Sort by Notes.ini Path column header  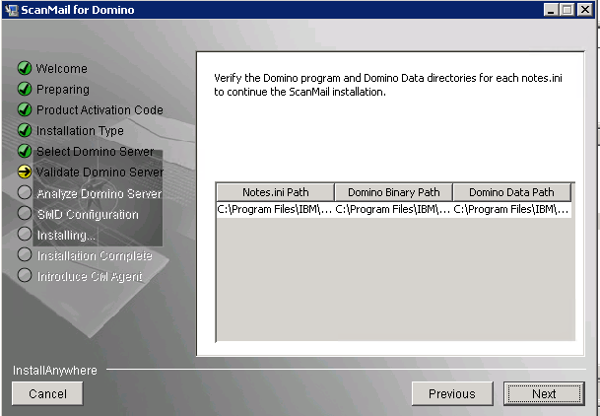coord(275,192)
